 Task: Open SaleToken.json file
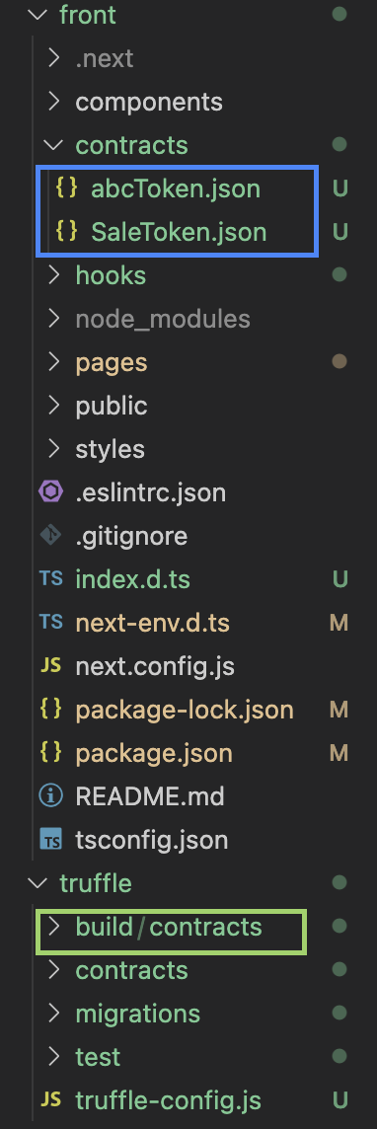[180, 232]
